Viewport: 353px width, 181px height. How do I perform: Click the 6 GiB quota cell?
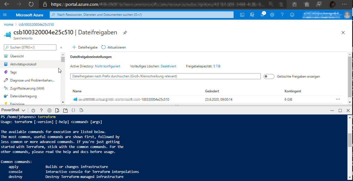pos(288,99)
